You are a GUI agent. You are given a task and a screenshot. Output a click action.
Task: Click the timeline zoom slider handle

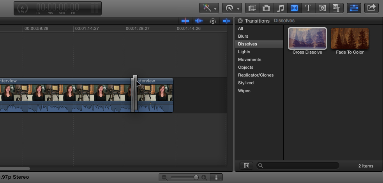(196, 178)
